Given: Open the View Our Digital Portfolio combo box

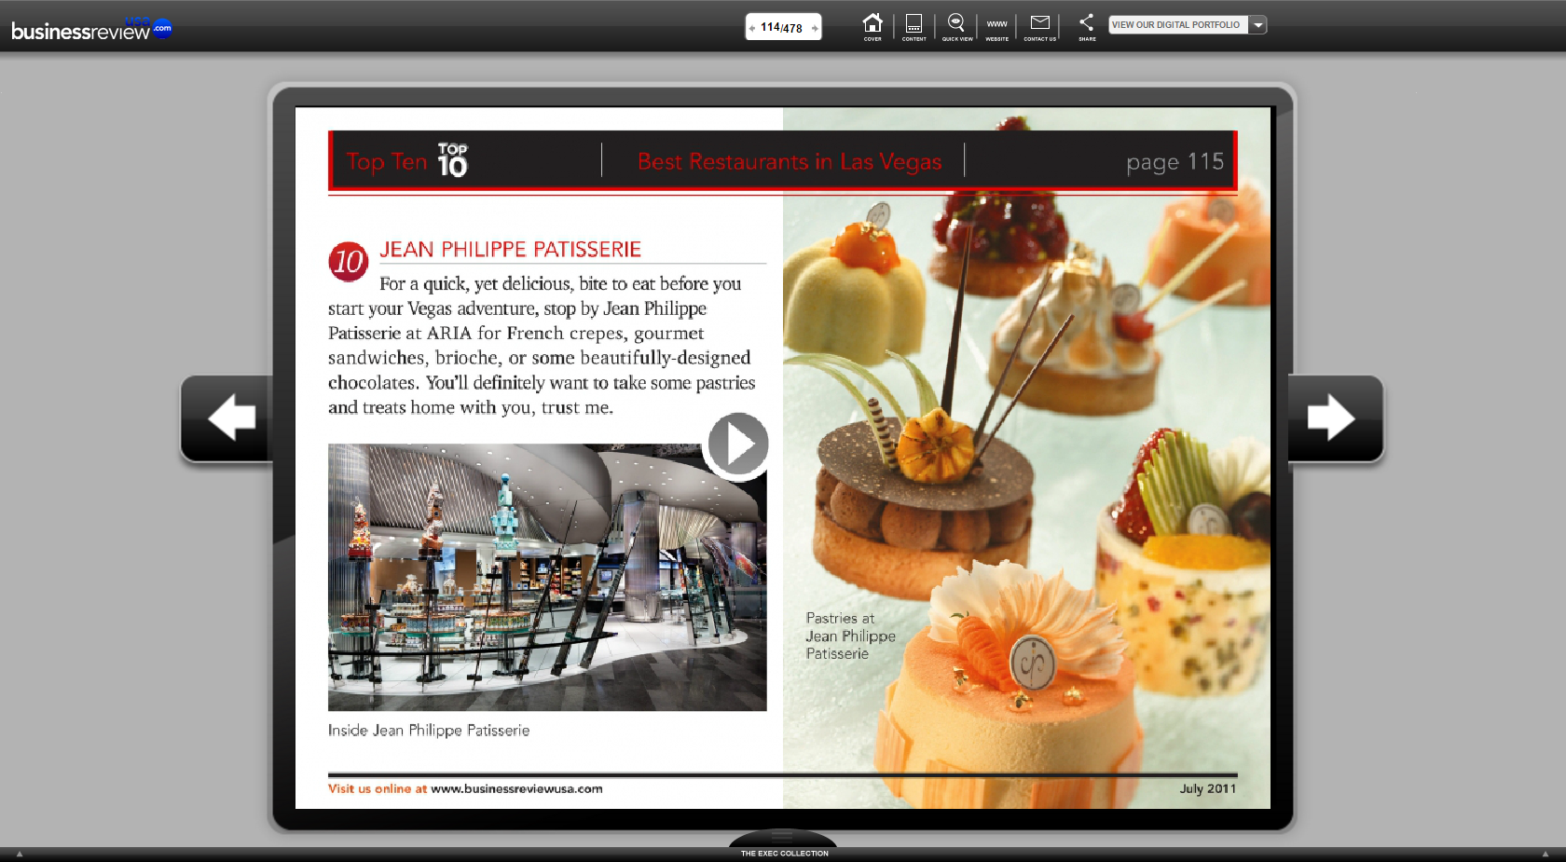Looking at the screenshot, I should (x=1176, y=25).
